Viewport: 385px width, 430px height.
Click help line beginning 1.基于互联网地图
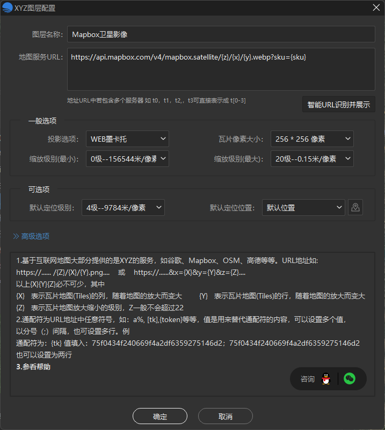pos(167,260)
